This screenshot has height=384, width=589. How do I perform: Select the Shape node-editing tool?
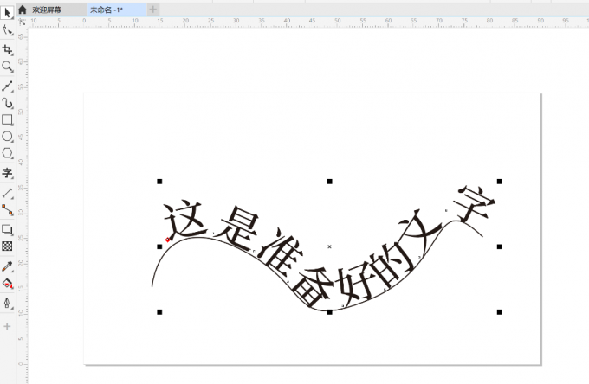point(7,30)
